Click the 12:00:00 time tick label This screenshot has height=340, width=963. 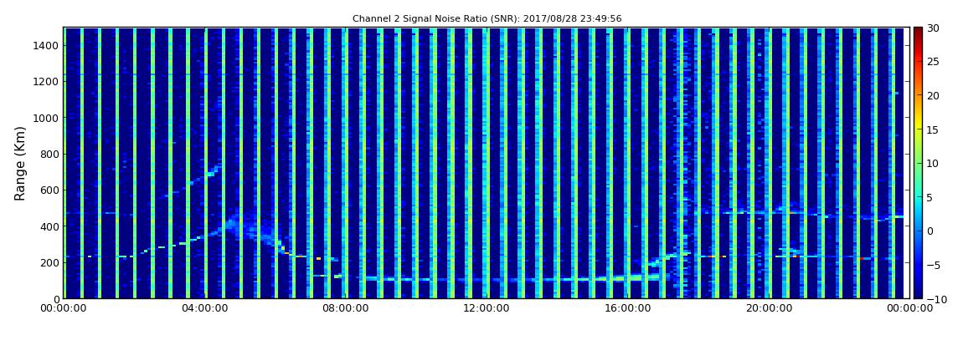pyautogui.click(x=485, y=309)
